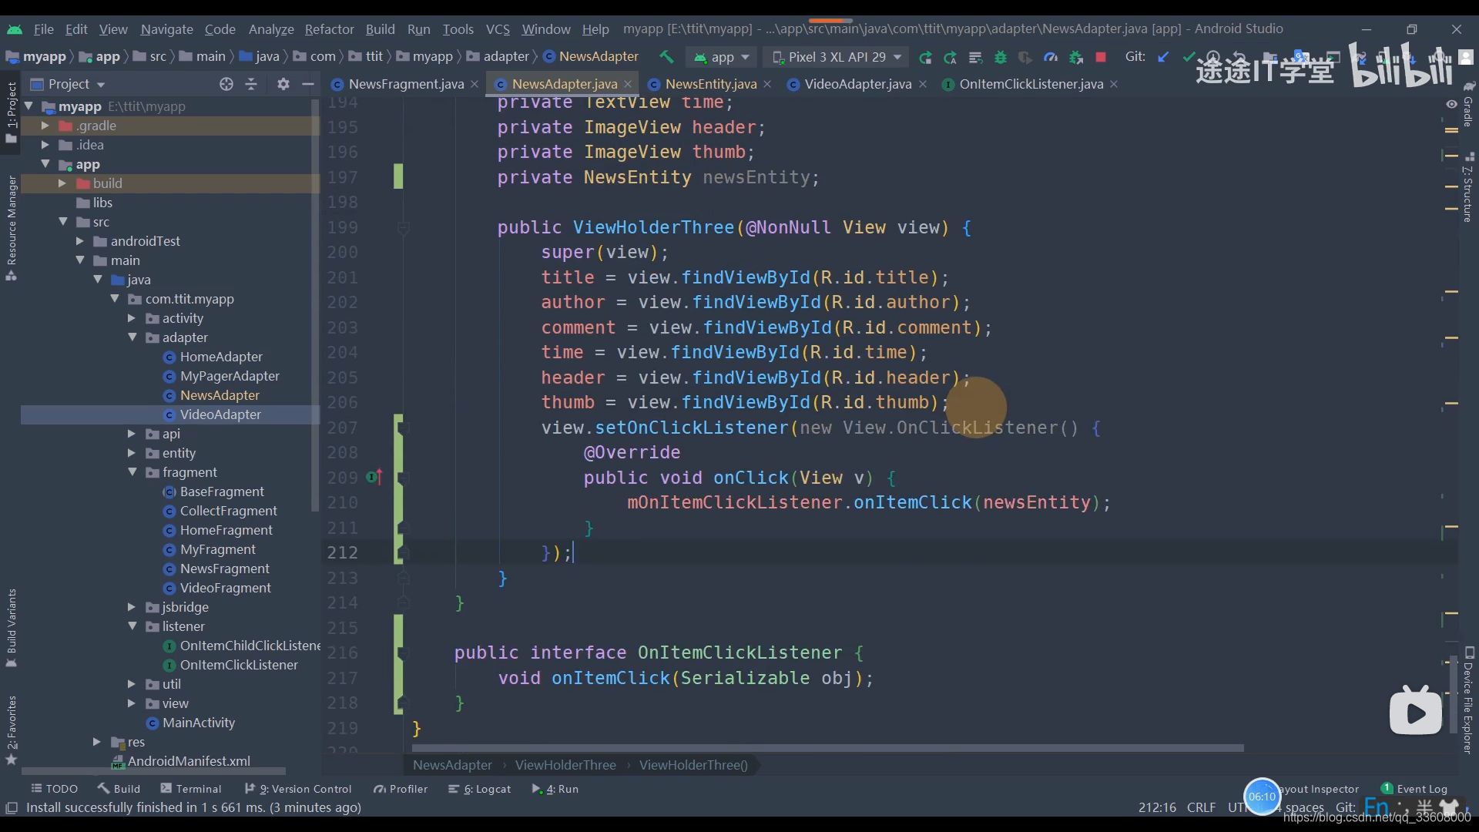Click the Git Update Project arrow icon
The image size is (1479, 832).
click(1164, 57)
